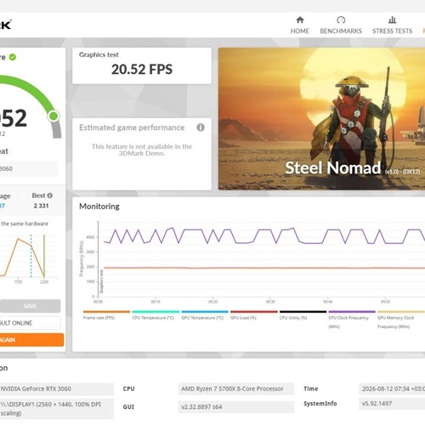This screenshot has width=425, height=425.
Task: Toggle the Frame rate (FPS) legend entry
Action: click(106, 315)
